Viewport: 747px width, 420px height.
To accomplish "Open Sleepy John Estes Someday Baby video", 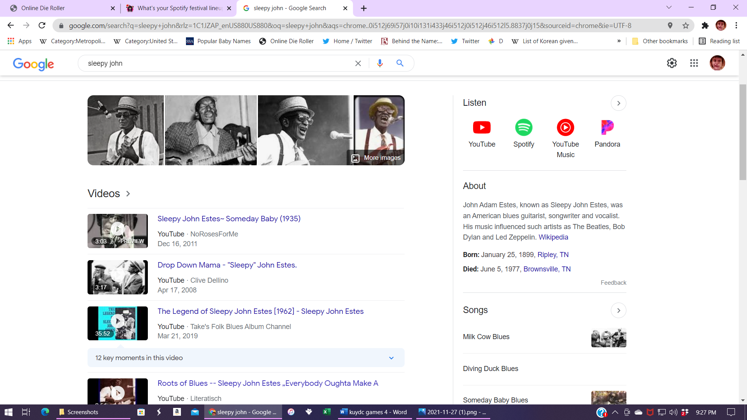I will 229,219.
